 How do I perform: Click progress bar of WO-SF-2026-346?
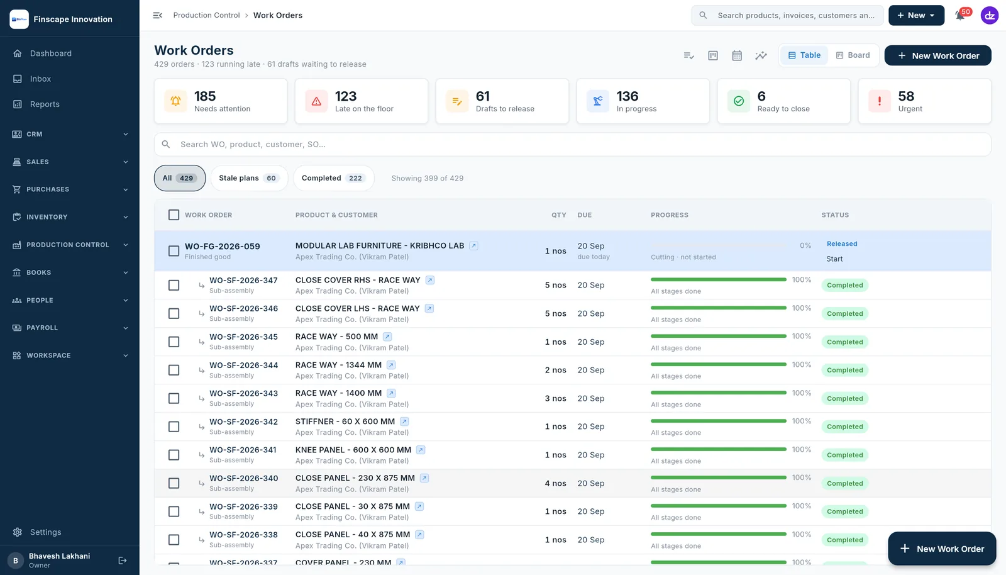[719, 308]
